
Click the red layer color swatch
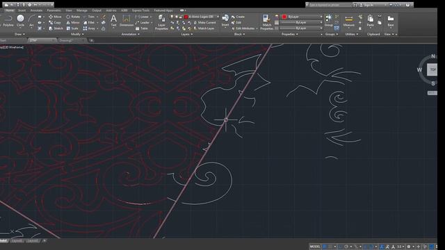[186, 17]
